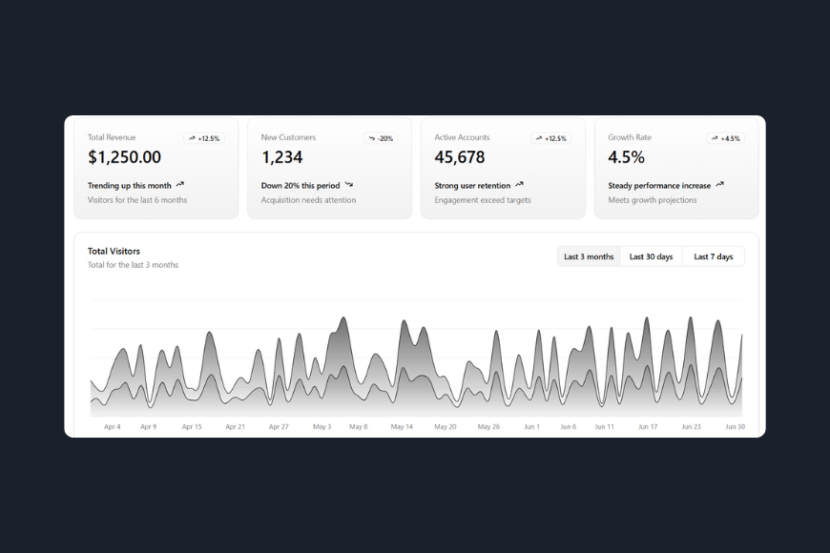
Task: Click the 'Total Visitors' chart heading
Action: [x=114, y=252]
